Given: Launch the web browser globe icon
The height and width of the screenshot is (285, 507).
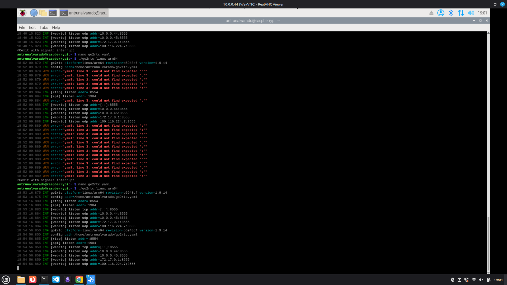Looking at the screenshot, I should [x=34, y=13].
